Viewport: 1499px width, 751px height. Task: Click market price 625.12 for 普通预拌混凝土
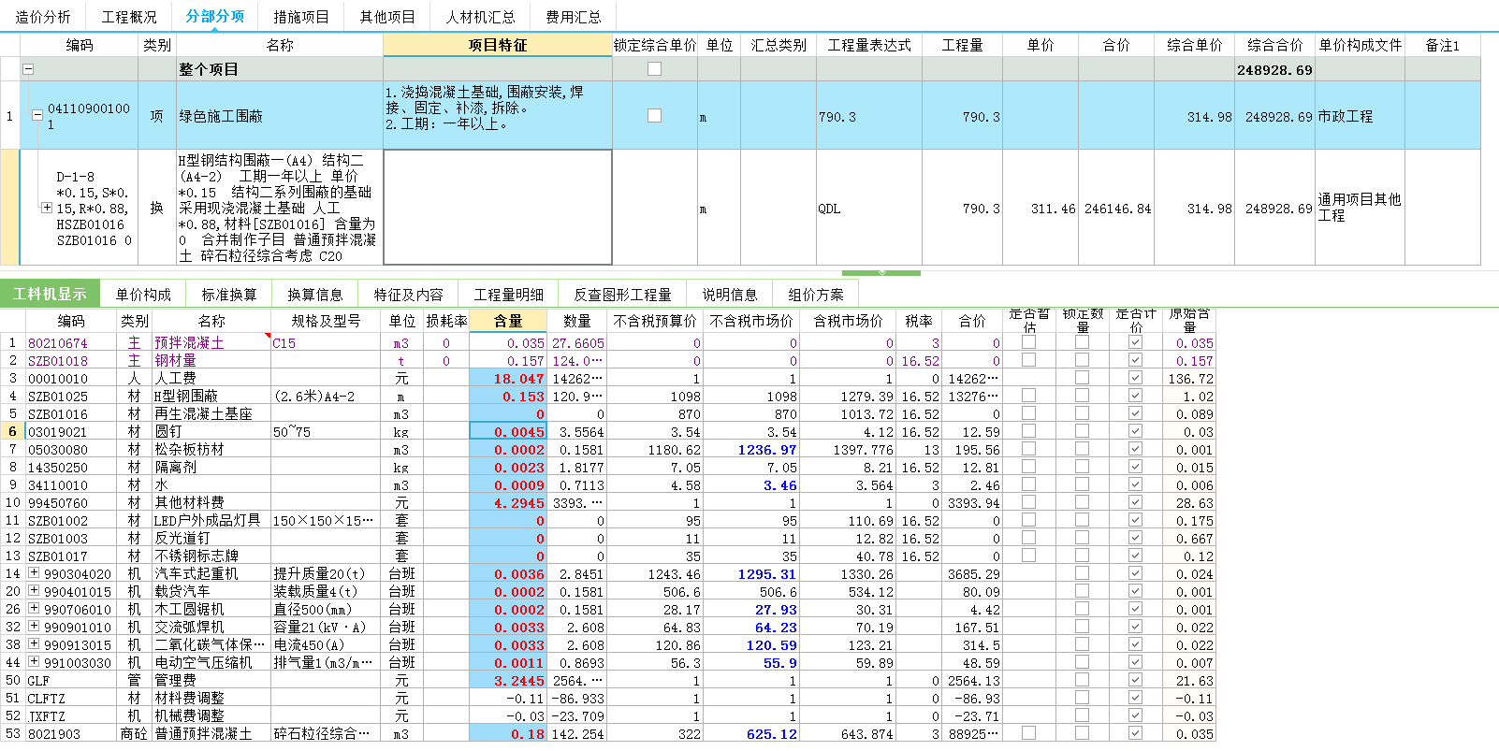[751, 734]
